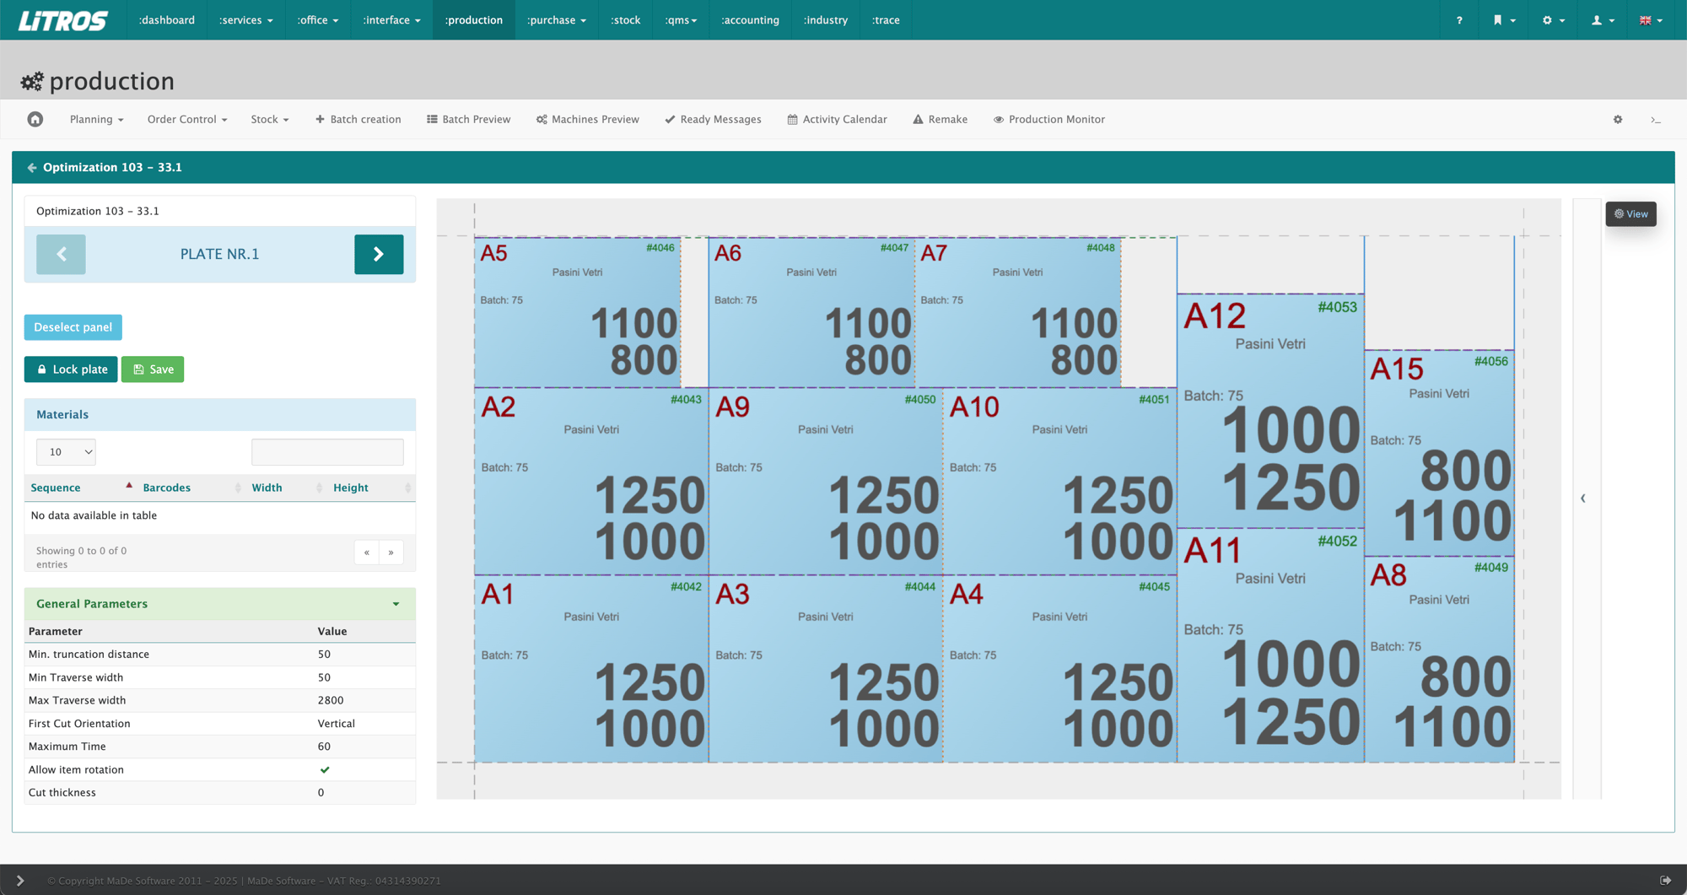Image resolution: width=1687 pixels, height=895 pixels.
Task: Open the :stock main menu item
Action: click(x=625, y=20)
